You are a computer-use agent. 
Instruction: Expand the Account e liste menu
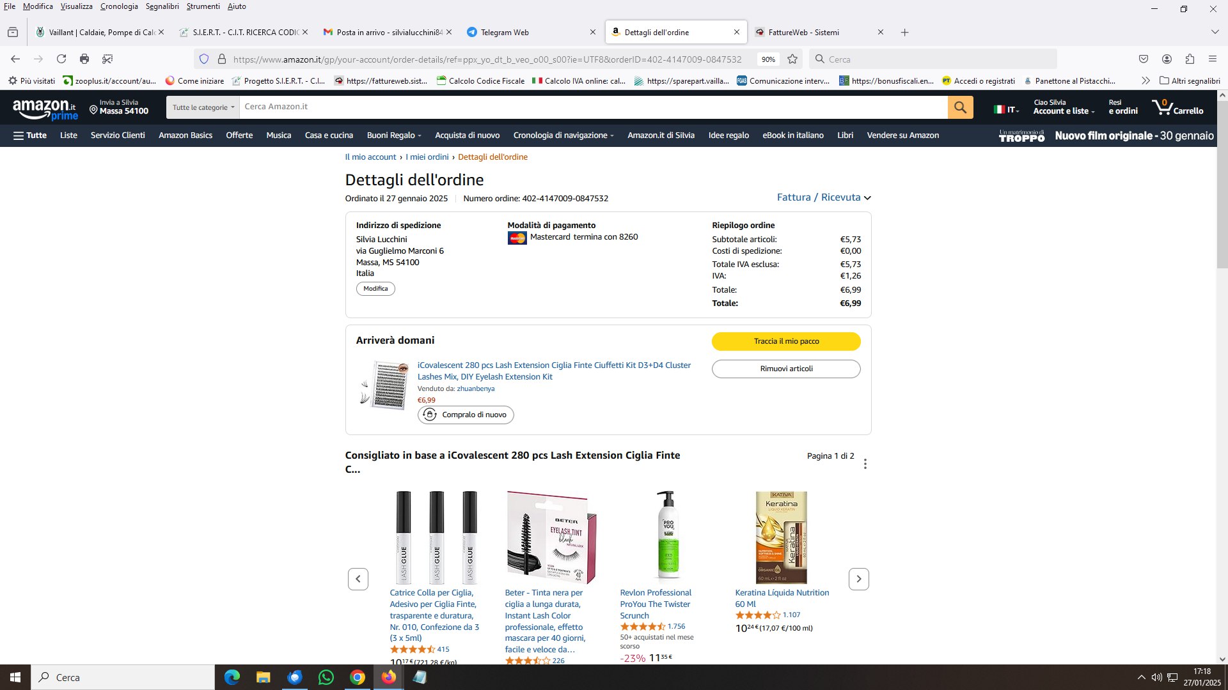click(1064, 107)
